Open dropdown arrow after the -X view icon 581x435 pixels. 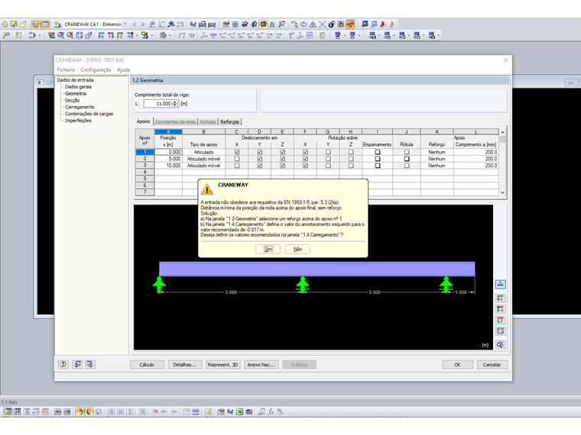pos(137,36)
